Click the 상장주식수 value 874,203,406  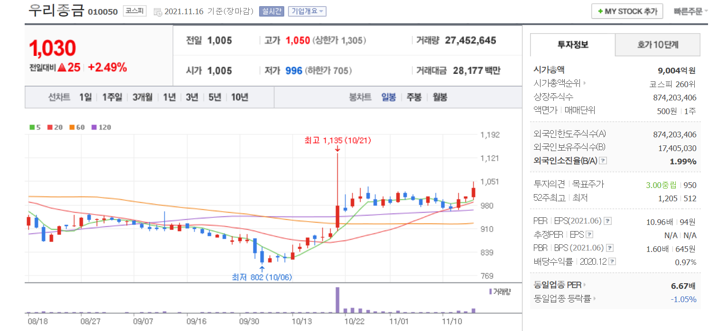[x=675, y=98]
